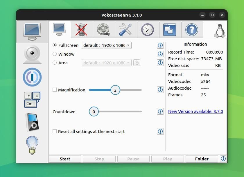
Task: Close the vokoscreenNG window
Action: pos(222,15)
